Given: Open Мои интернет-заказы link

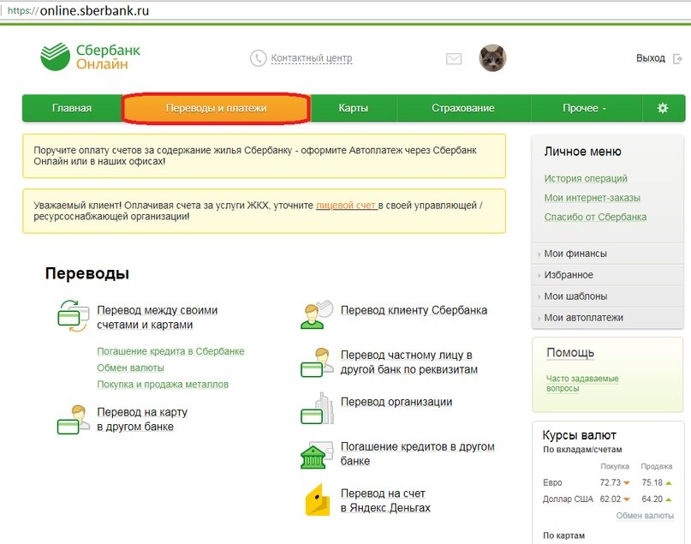Looking at the screenshot, I should click(593, 198).
